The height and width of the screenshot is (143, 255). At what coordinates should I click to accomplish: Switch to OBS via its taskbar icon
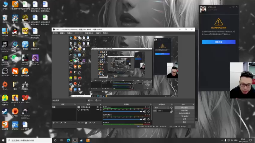coord(75,140)
